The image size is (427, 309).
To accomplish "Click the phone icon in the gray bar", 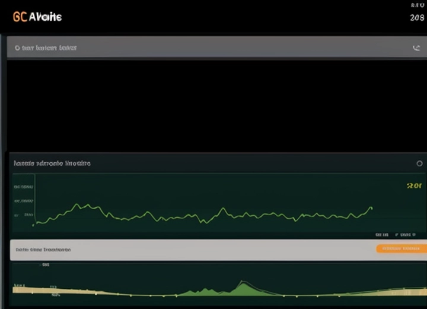I will pyautogui.click(x=416, y=48).
